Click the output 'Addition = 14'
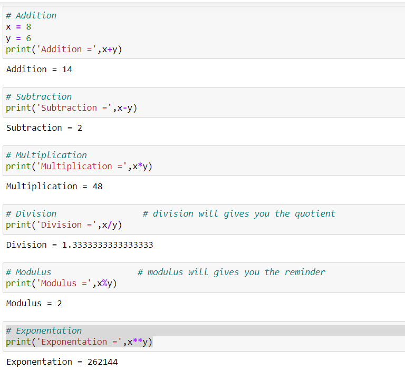This screenshot has width=405, height=370. tap(39, 70)
